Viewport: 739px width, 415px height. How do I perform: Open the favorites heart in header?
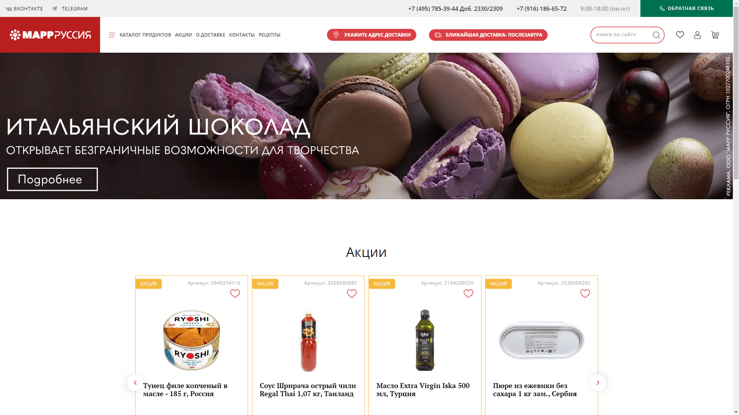coord(680,35)
